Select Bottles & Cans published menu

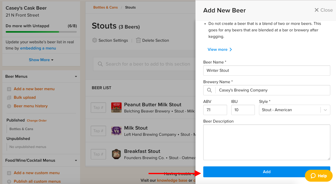click(21, 129)
